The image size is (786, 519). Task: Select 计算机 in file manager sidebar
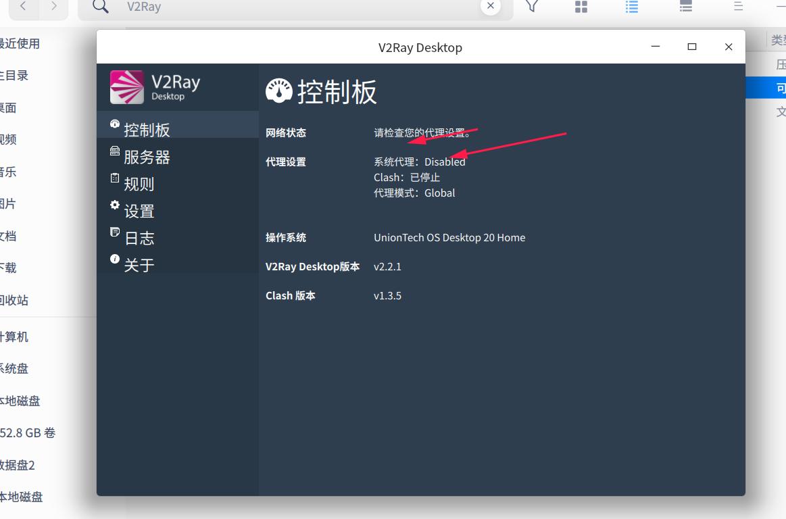[x=15, y=337]
